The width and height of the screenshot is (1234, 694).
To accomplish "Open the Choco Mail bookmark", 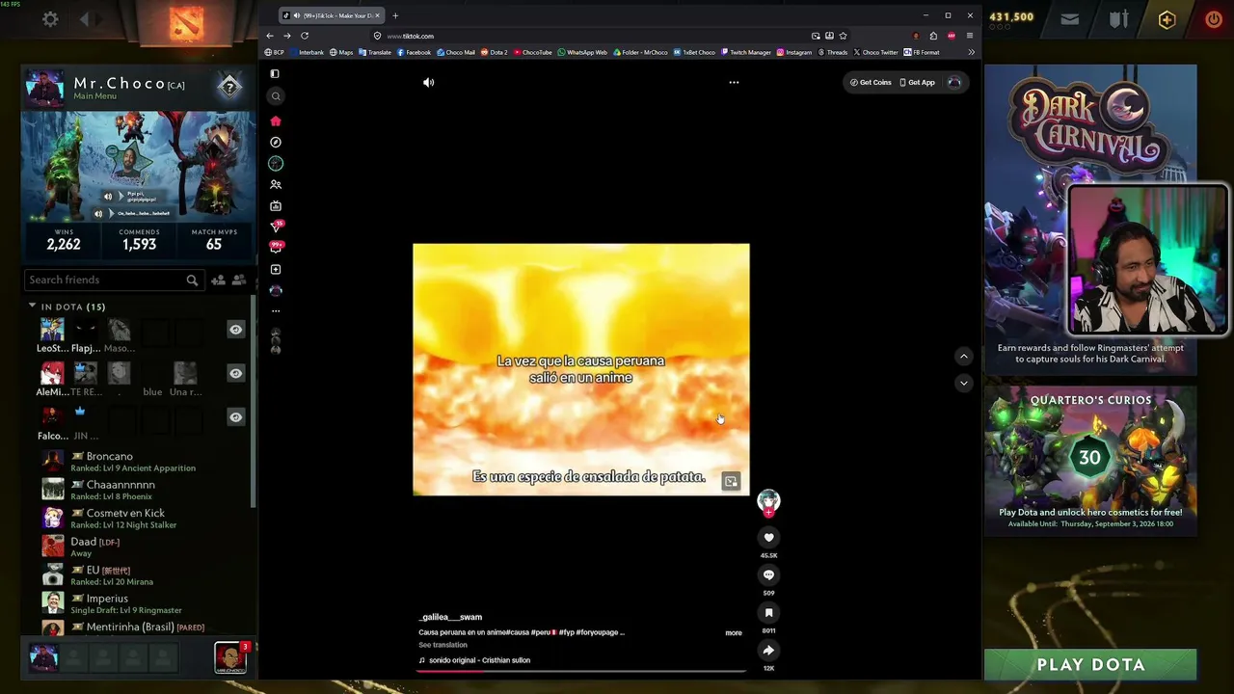I will tap(456, 52).
